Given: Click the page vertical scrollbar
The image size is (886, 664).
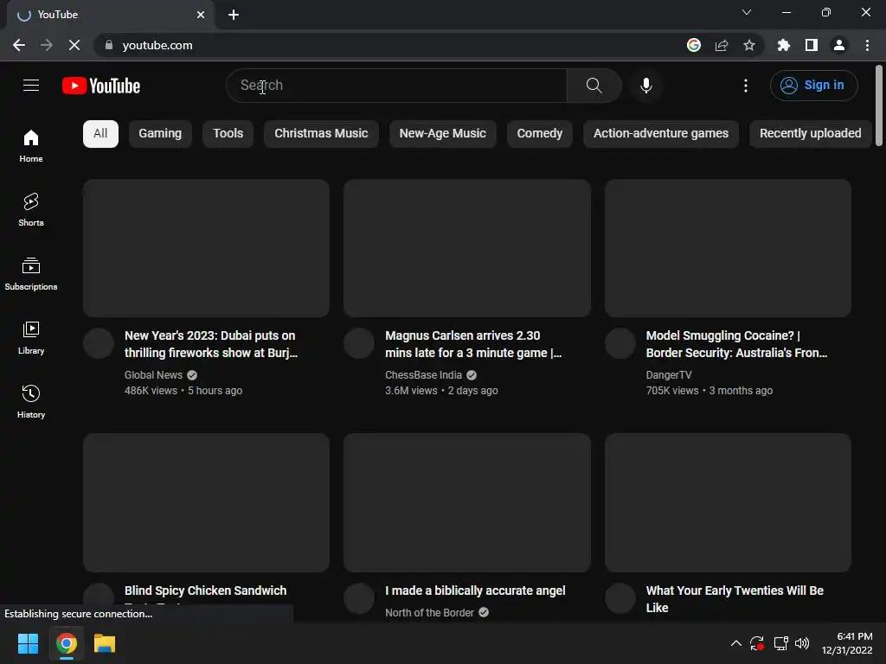Looking at the screenshot, I should coord(879,106).
